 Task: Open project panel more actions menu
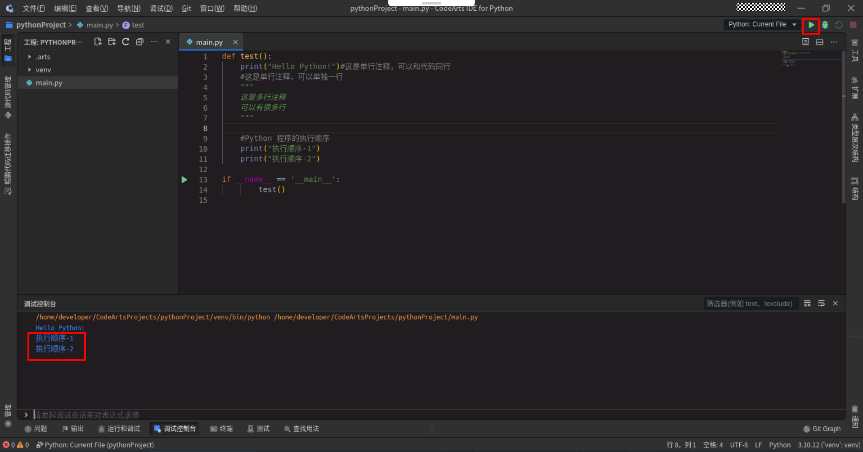154,42
